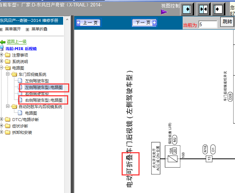Image resolution: width=235 pixels, height=193 pixels.
Task: Click the 症状诊断 folder icon
Action: pos(8,126)
